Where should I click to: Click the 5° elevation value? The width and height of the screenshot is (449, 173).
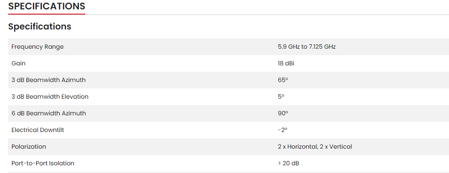(281, 97)
